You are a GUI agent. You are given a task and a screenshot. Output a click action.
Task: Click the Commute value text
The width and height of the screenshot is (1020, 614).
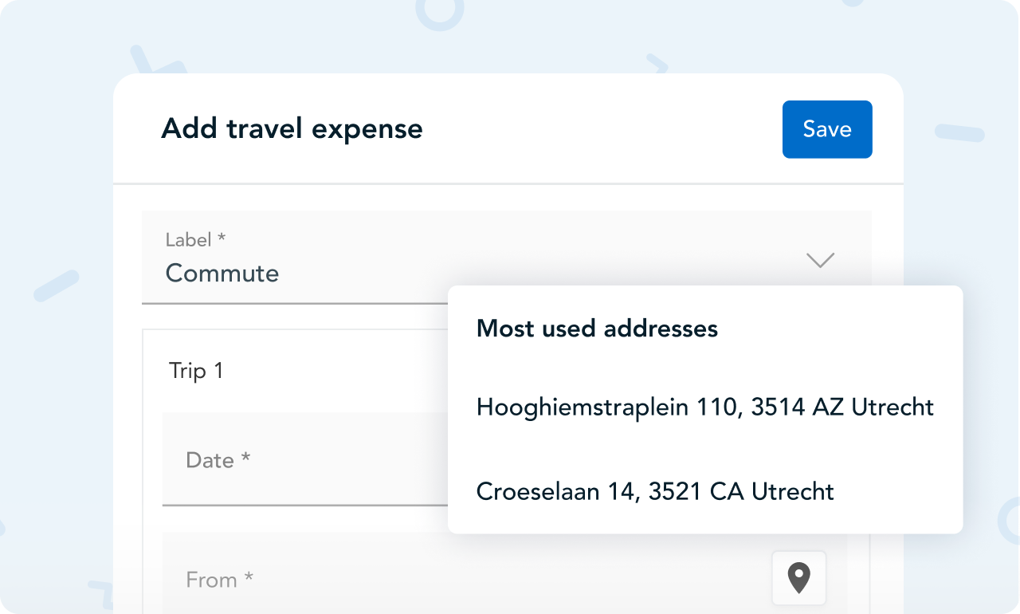[x=222, y=274]
